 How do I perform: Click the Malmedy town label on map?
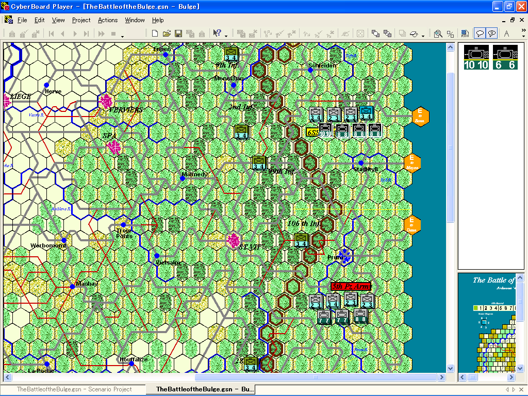click(x=194, y=174)
